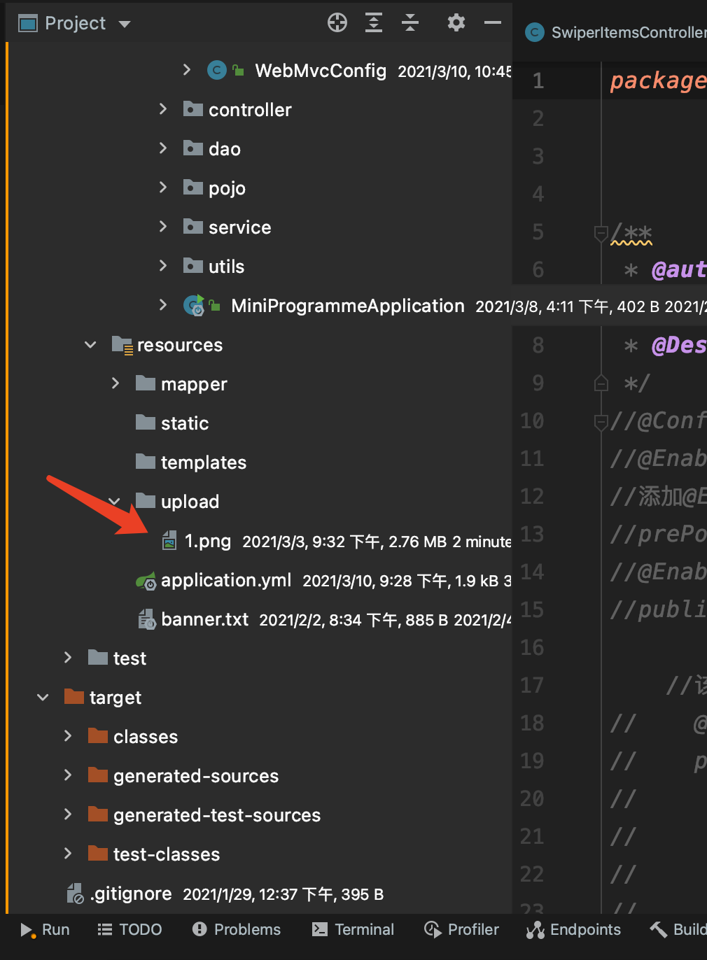Select the .gitignore file in tree

tap(132, 894)
